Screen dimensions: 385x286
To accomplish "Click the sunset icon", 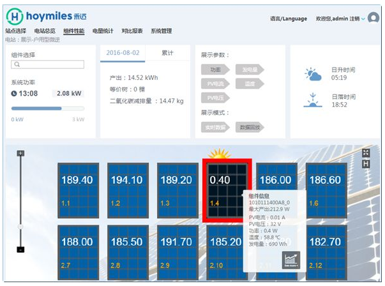I will (x=313, y=100).
